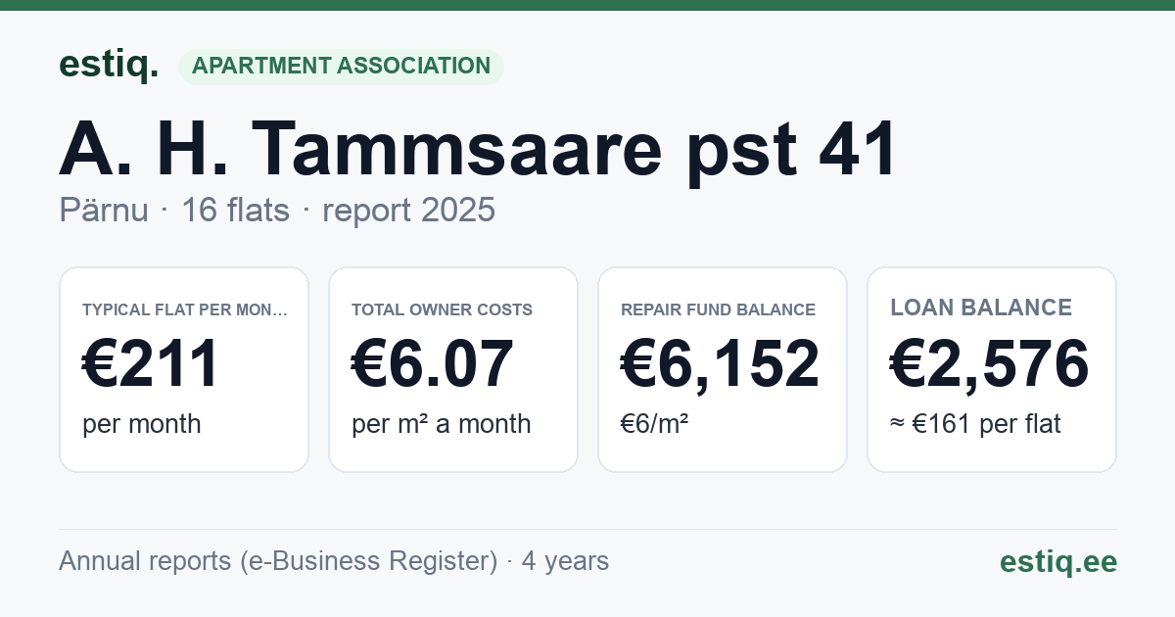Open the typical flat per month card
This screenshot has height=617, width=1175.
point(184,369)
